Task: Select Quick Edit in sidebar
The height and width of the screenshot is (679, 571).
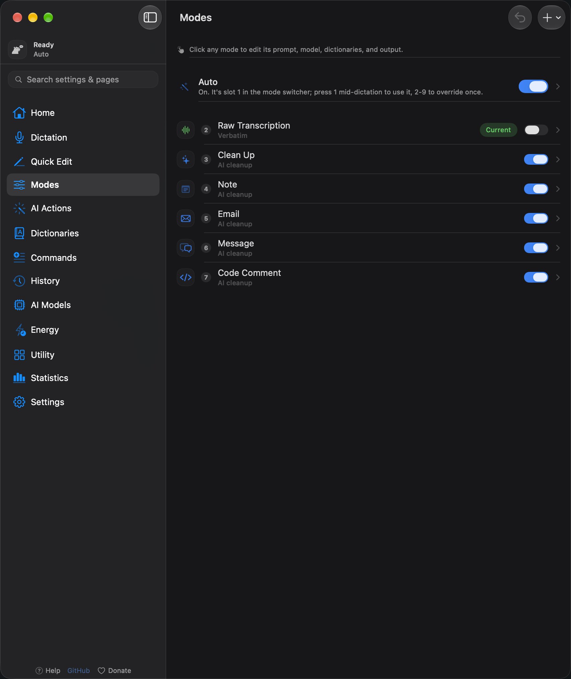Action: (83, 162)
